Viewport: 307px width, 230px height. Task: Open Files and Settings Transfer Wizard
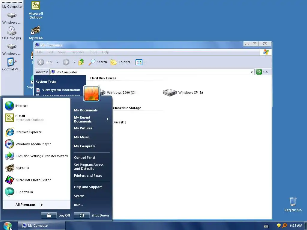click(x=36, y=156)
